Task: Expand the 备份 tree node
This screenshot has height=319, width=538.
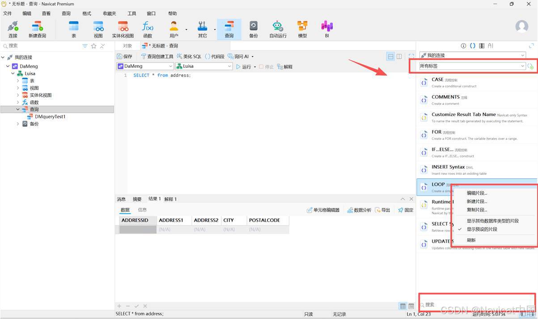Action: point(18,124)
